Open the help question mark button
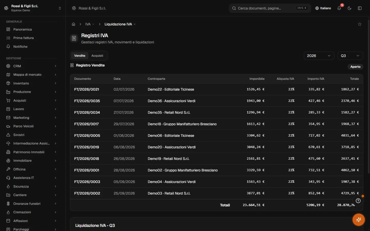The width and height of the screenshot is (370, 231). (x=358, y=201)
